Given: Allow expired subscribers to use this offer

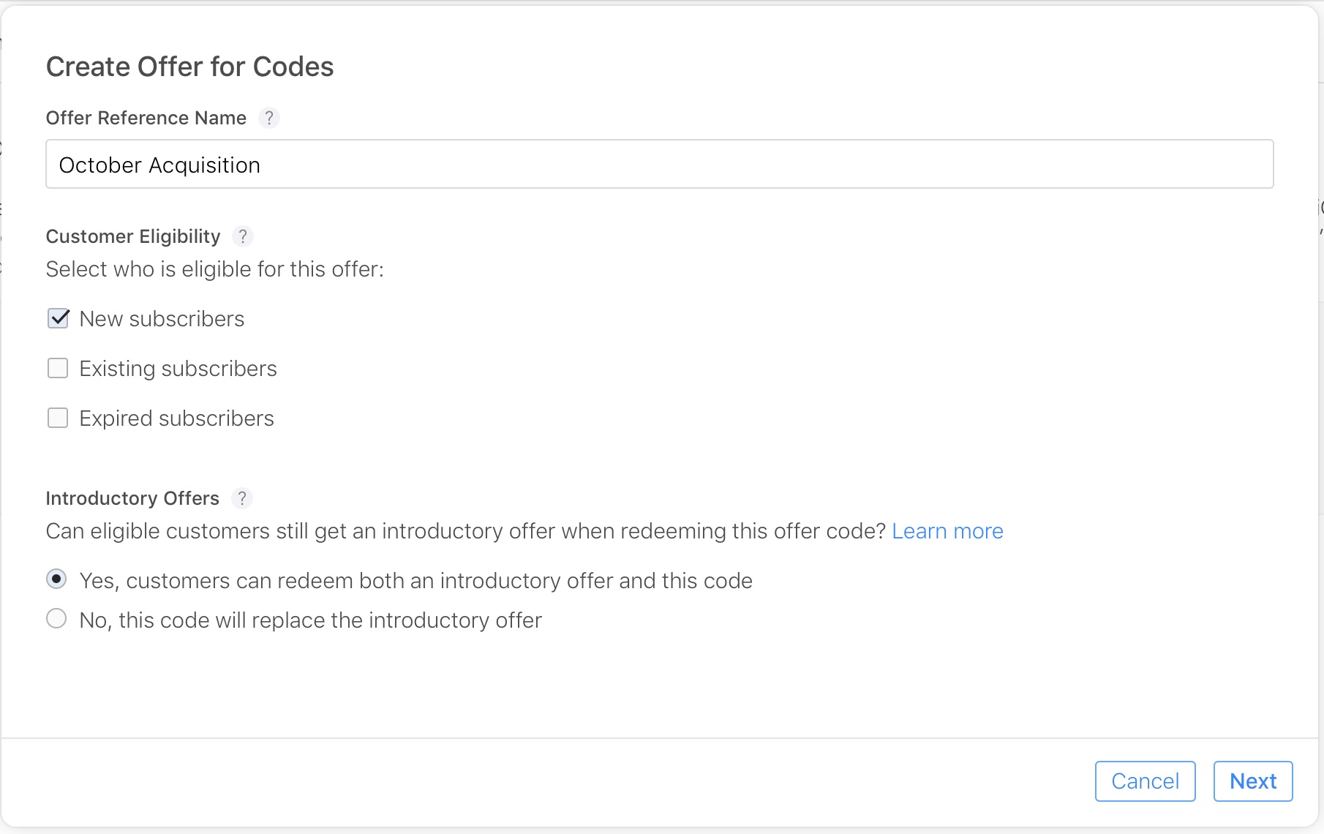Looking at the screenshot, I should 58,418.
